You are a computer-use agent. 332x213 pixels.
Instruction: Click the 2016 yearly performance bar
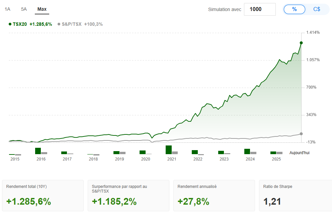point(38,151)
